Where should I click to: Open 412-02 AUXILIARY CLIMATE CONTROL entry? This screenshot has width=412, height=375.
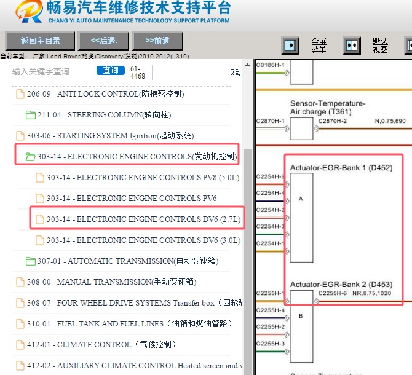(x=134, y=366)
